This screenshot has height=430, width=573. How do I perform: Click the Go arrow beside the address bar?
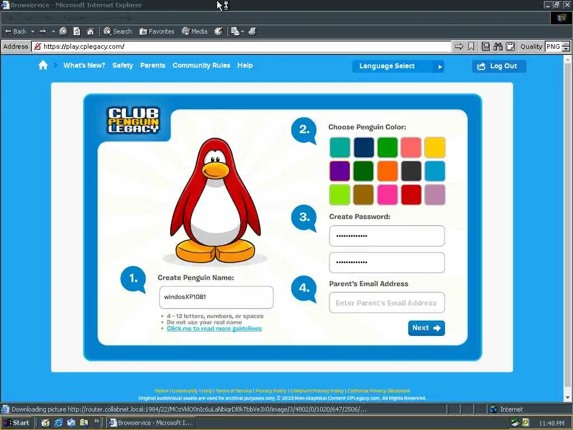pyautogui.click(x=459, y=46)
